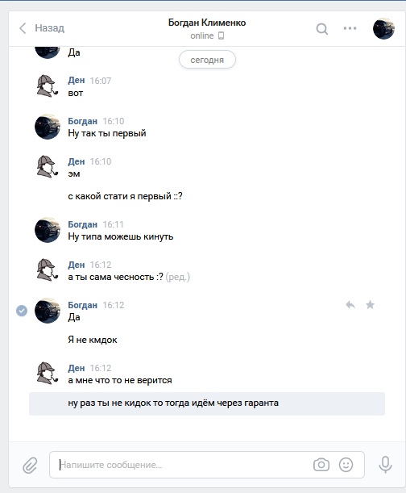Open Богдан Клименко profile from header name
This screenshot has width=406, height=493.
coord(207,23)
